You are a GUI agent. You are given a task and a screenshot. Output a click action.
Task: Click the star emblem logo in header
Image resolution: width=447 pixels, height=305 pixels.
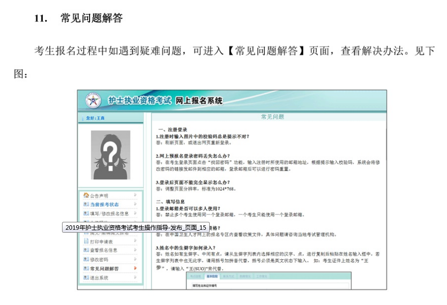pyautogui.click(x=93, y=101)
